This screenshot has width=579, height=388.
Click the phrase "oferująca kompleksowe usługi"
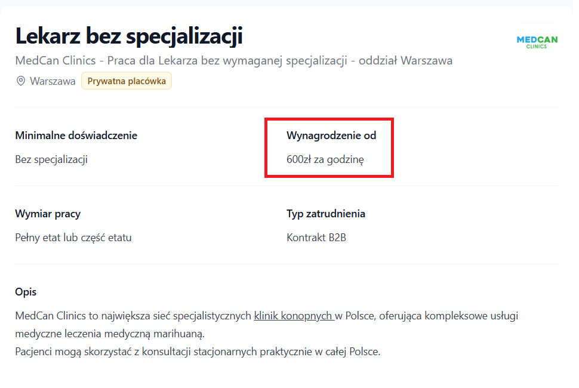point(448,316)
